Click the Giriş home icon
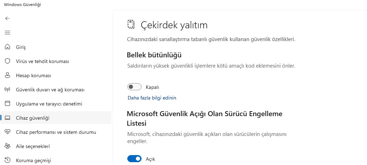Viewport: 367px width, 165px height. point(7,47)
